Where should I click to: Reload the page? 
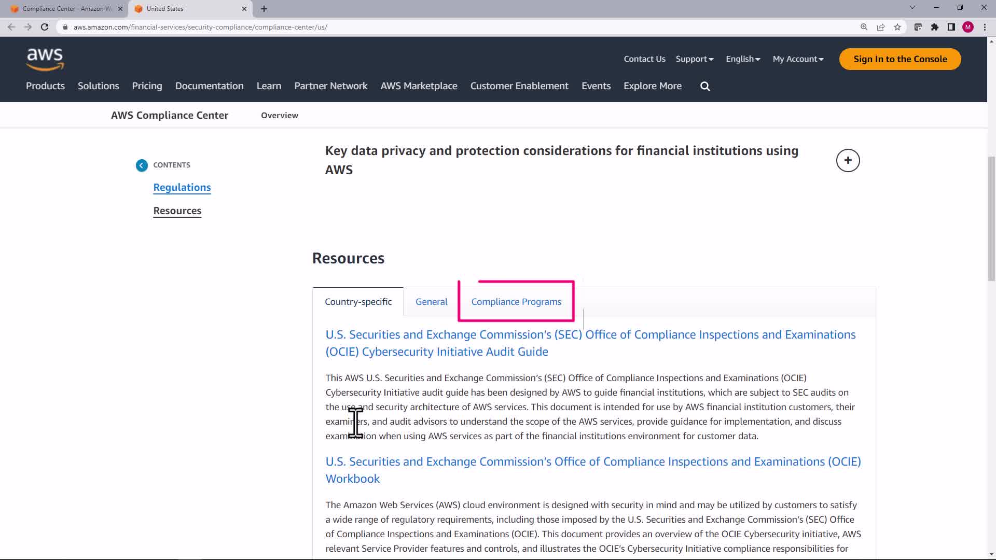[x=45, y=27]
